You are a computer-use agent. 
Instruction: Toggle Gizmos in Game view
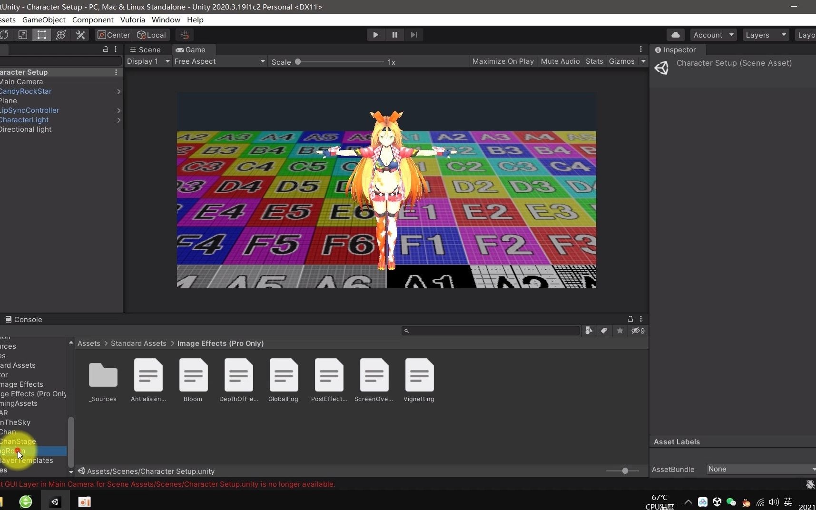pos(621,61)
